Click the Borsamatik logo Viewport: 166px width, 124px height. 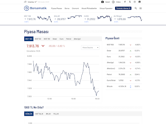pos(35,8)
